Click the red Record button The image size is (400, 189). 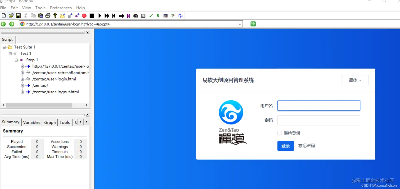click(84, 16)
